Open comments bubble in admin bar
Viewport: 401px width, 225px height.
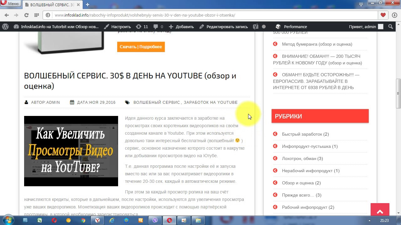[158, 27]
